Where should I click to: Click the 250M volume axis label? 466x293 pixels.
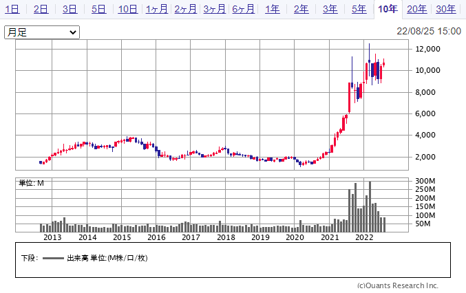425,189
